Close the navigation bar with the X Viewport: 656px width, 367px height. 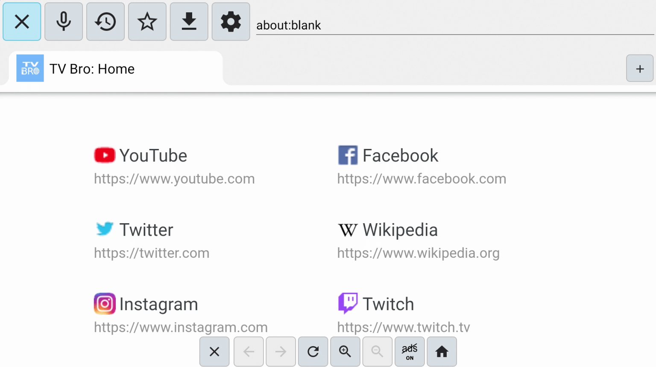click(214, 352)
